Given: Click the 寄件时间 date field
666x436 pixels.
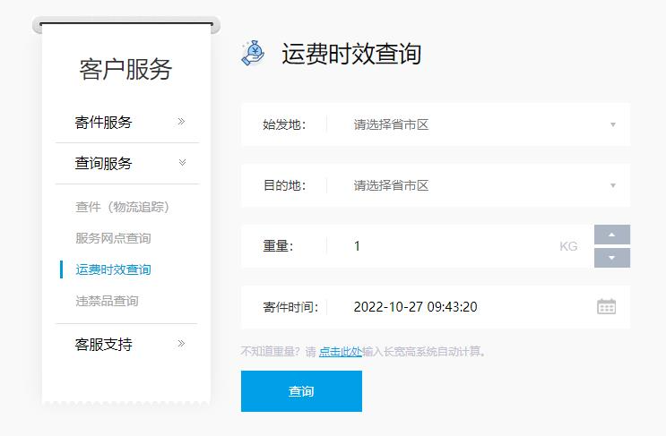Looking at the screenshot, I should [436, 307].
